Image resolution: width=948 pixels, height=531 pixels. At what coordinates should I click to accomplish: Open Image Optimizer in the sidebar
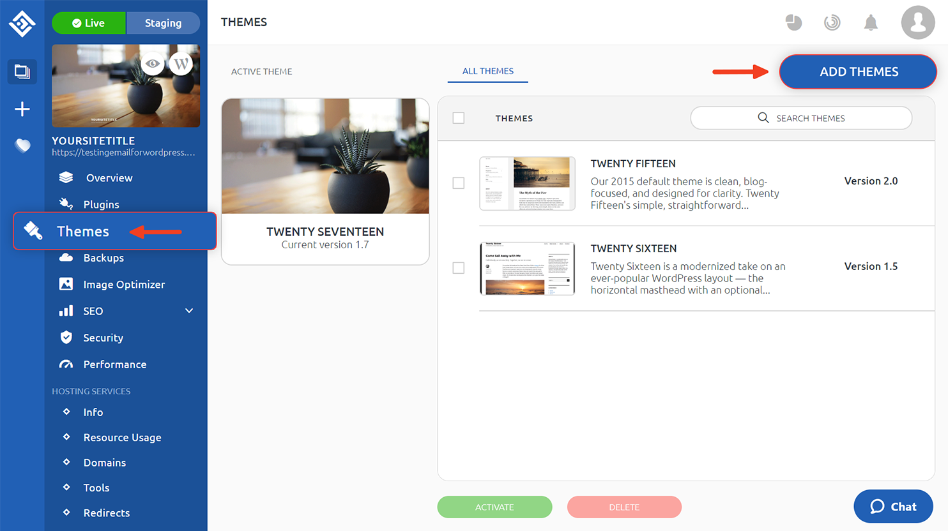124,285
